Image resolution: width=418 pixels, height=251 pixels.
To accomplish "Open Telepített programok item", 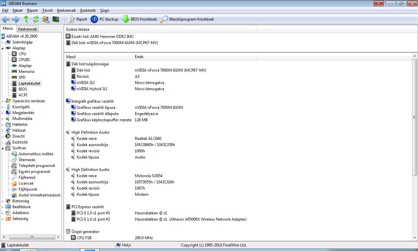I will point(37,166).
